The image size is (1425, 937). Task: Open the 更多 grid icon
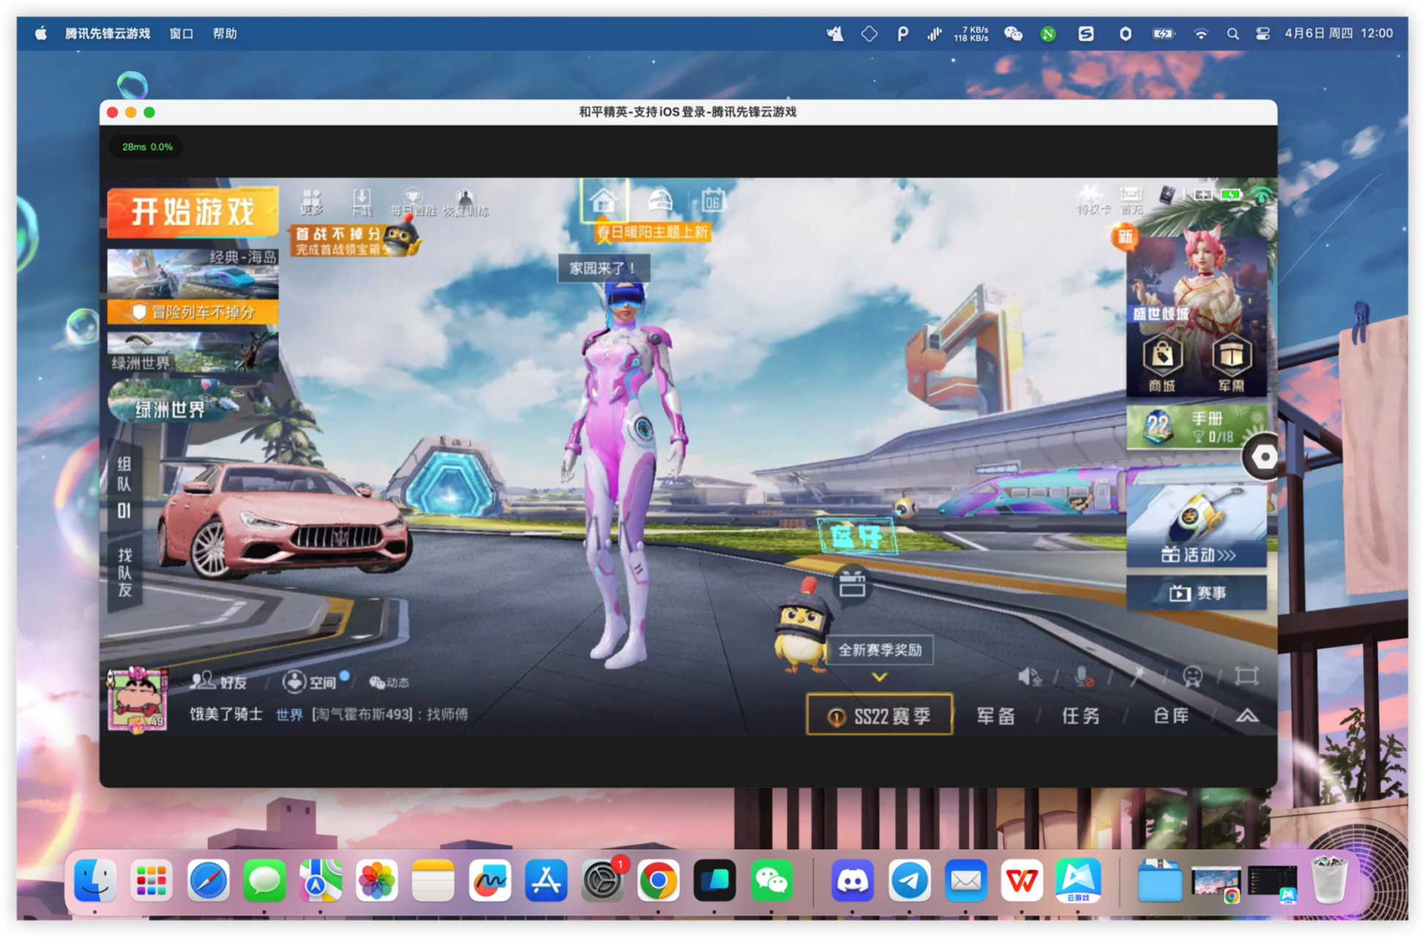click(311, 202)
